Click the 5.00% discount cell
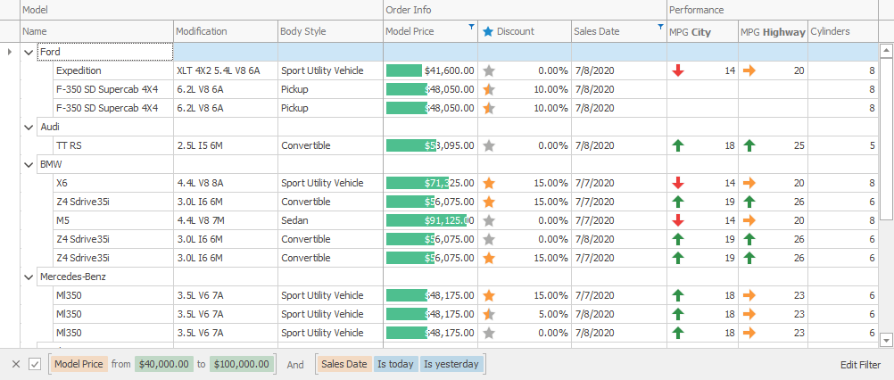The width and height of the screenshot is (894, 380). [525, 315]
